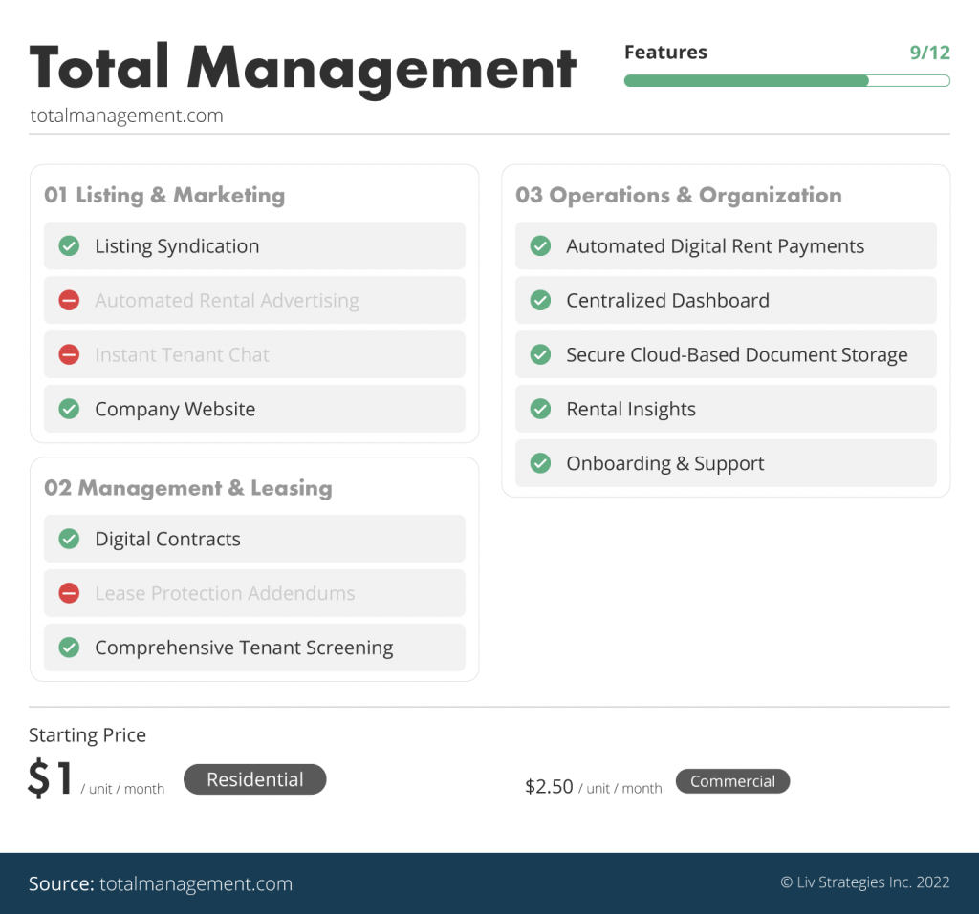Screen dimensions: 979x914
Task: Click the red minus icon beside Instant Tenant Chat
Action: [x=69, y=354]
